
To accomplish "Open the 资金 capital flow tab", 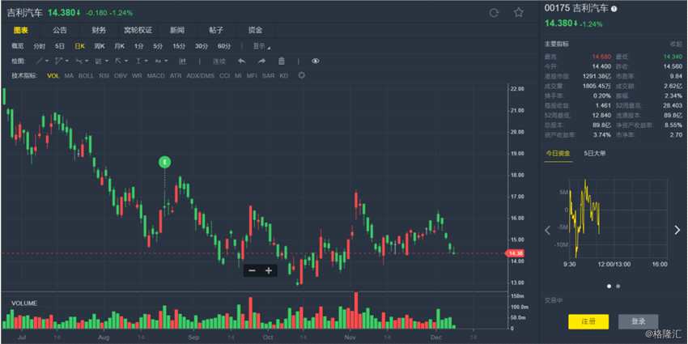I will tap(255, 30).
